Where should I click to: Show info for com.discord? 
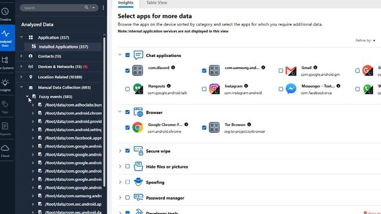pyautogui.click(x=173, y=67)
